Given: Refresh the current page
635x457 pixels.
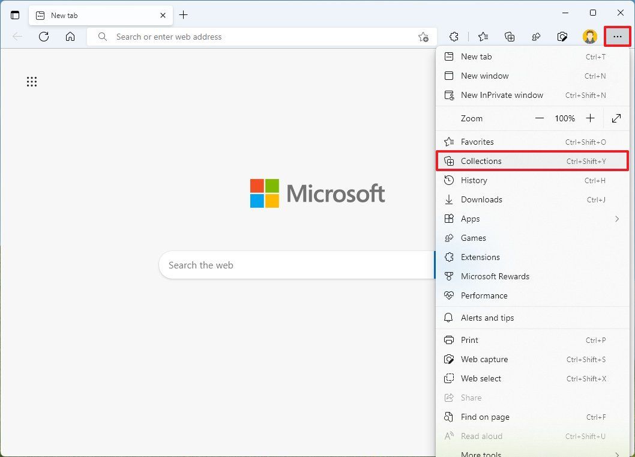Looking at the screenshot, I should pos(43,37).
